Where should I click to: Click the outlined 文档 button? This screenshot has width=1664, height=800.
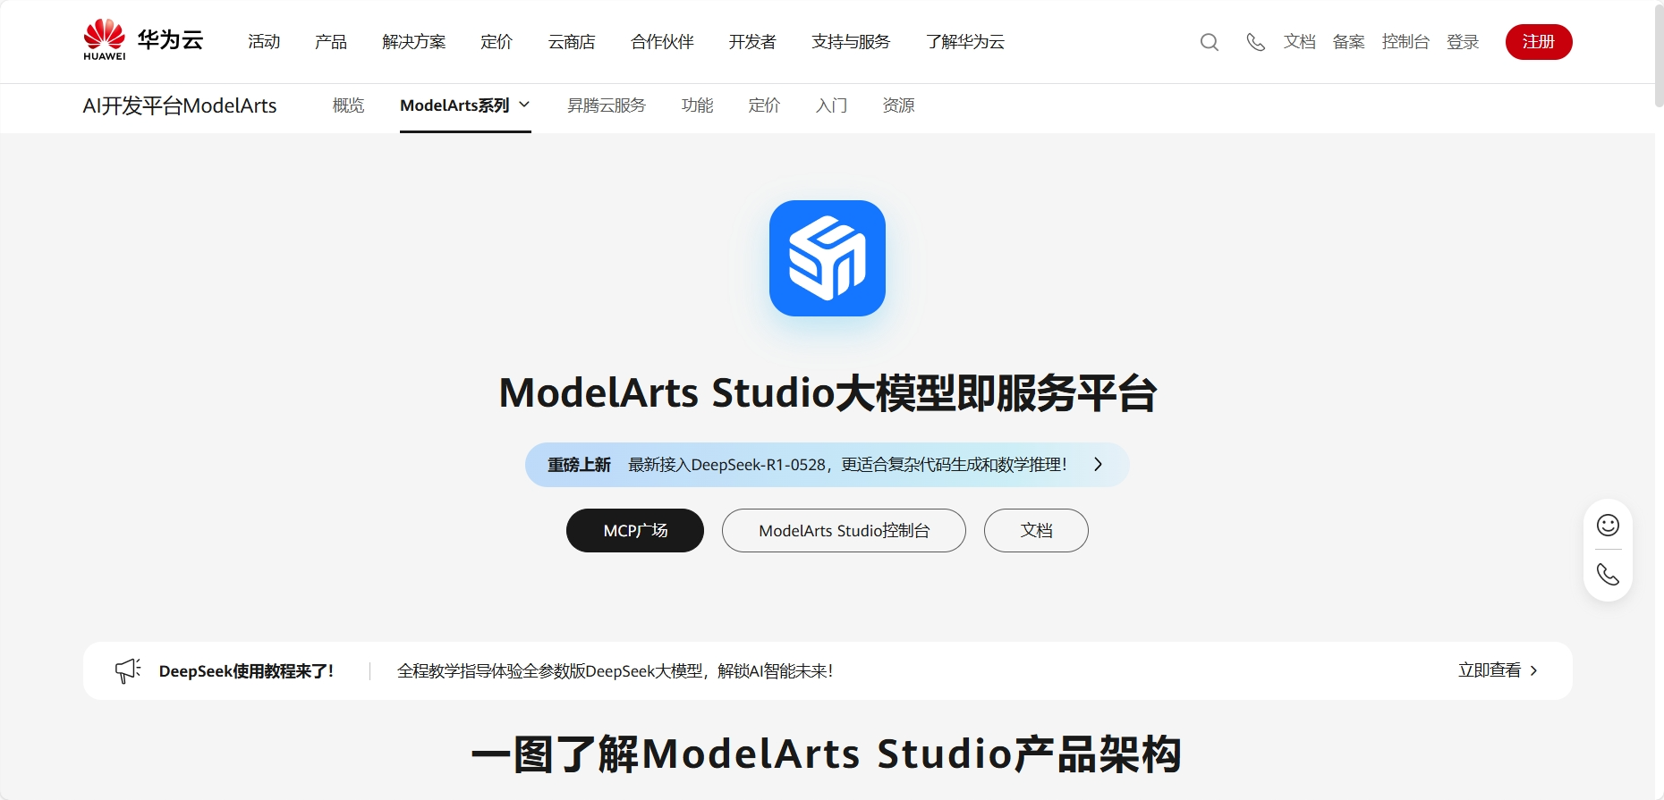coord(1036,531)
